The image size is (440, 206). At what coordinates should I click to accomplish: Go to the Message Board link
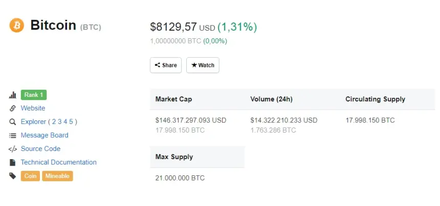coord(45,135)
